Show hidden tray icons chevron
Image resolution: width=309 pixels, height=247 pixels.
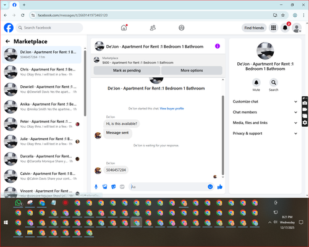(x=269, y=222)
